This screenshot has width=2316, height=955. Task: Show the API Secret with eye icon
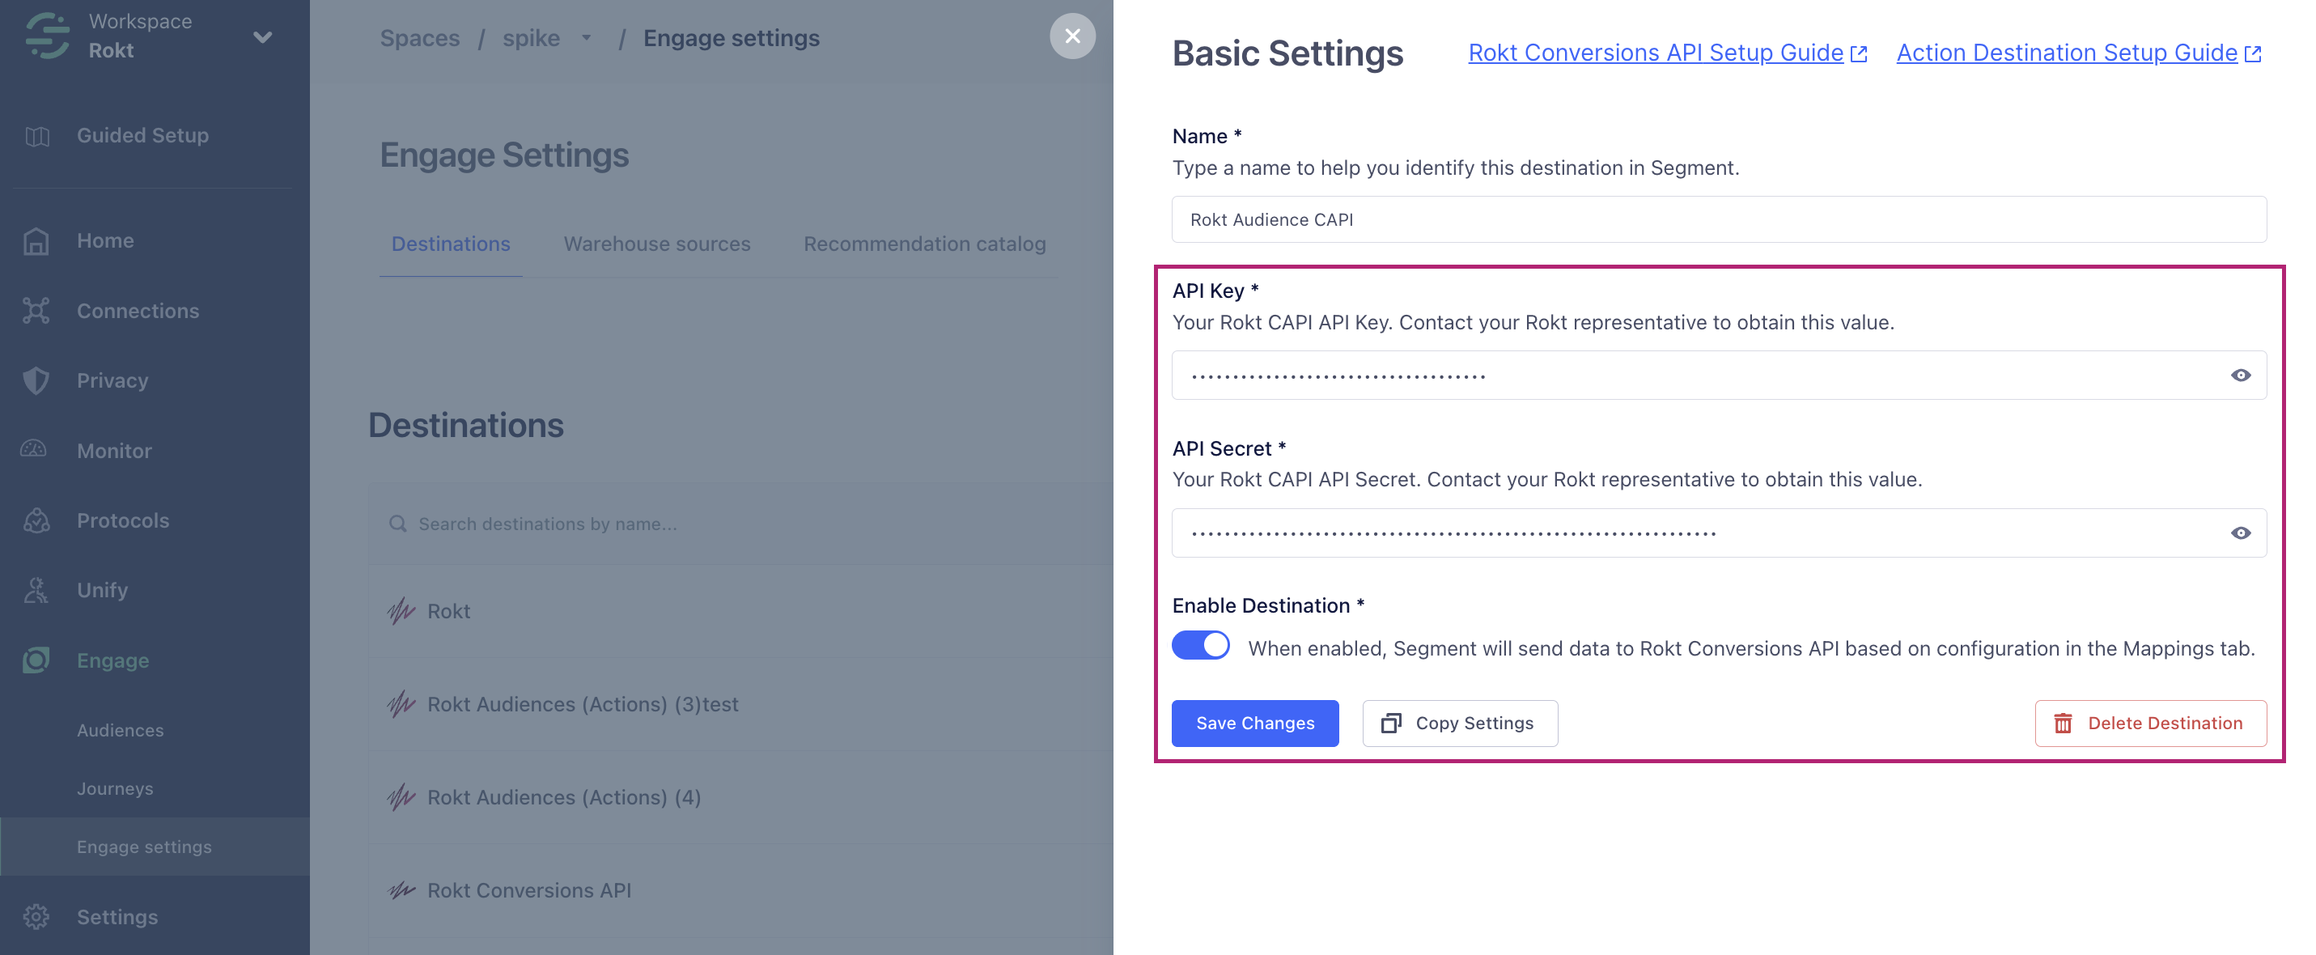2240,533
